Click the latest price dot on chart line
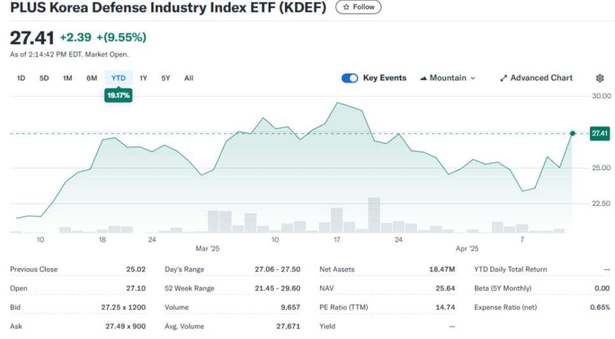615x339 pixels. (x=572, y=134)
